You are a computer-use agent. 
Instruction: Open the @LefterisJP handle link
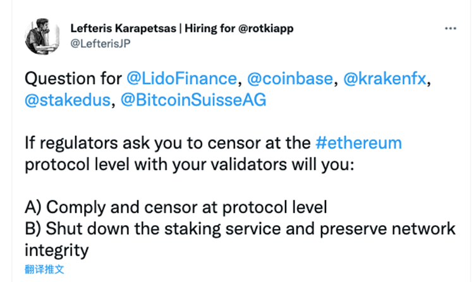(x=100, y=44)
